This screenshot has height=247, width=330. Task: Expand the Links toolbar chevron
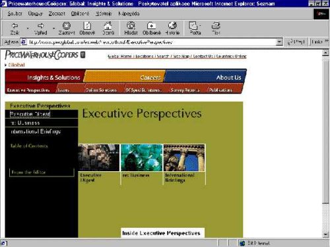pos(327,41)
